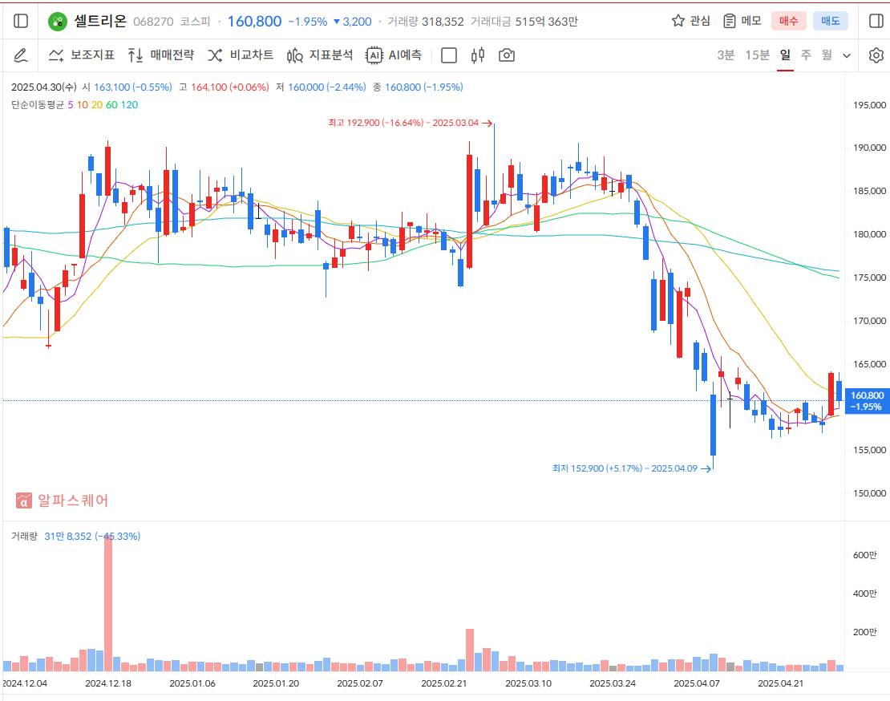Select the 120-day moving average label
Viewport: 890px width, 701px height.
pyautogui.click(x=129, y=105)
